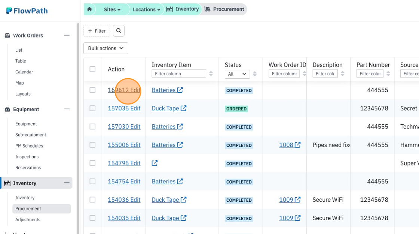Viewport: 419px width, 234px height.
Task: Click the Inventory sidebar icon
Action: 7,183
